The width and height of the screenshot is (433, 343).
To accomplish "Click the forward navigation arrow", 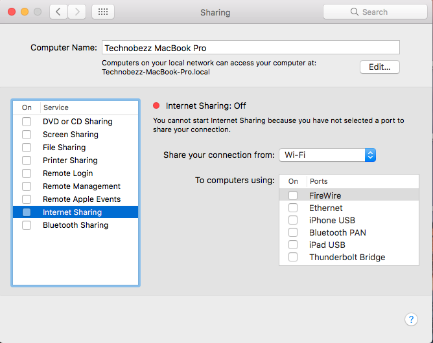I will pyautogui.click(x=77, y=12).
